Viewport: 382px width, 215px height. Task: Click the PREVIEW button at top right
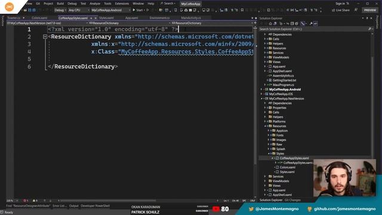(x=370, y=10)
